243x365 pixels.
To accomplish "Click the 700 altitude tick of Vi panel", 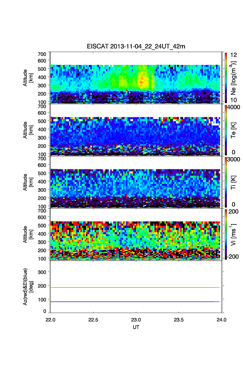I will (x=42, y=211).
